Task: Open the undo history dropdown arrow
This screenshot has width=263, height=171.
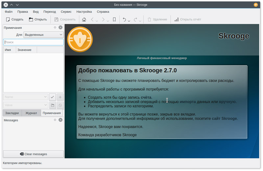Action: pos(129,21)
